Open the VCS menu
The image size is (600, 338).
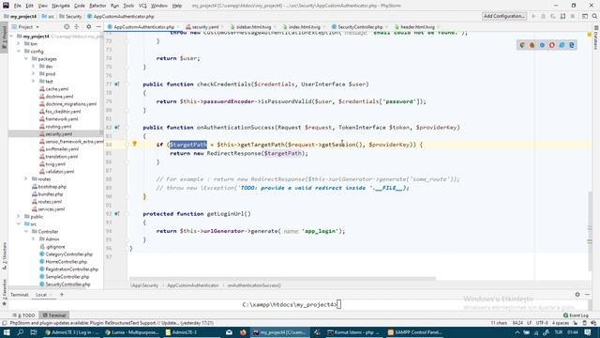[142, 6]
